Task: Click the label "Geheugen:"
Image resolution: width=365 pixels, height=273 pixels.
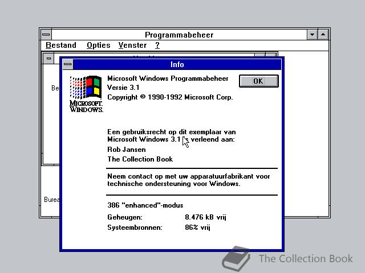Action: (125, 217)
